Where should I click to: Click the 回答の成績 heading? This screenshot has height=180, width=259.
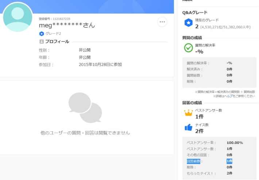[x=192, y=103]
